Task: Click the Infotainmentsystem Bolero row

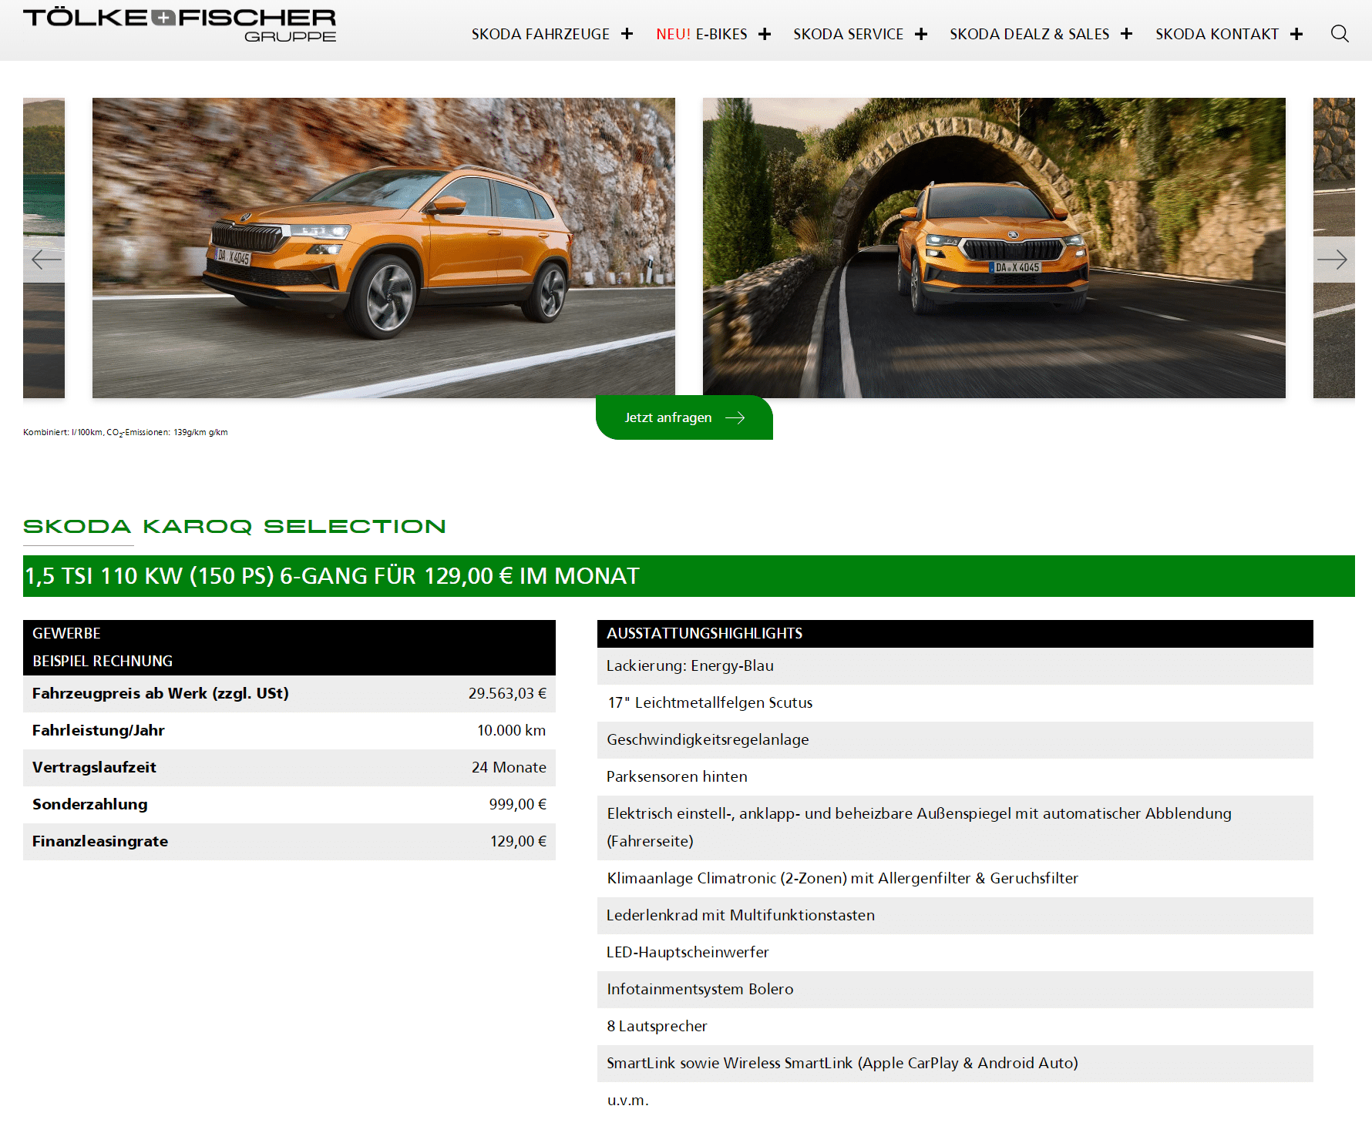Action: (955, 990)
